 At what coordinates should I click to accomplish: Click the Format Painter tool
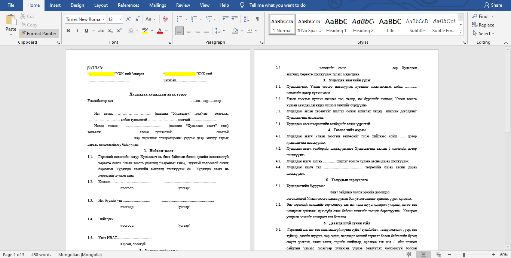click(39, 33)
